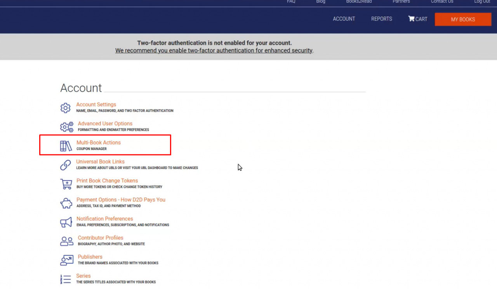Click the Account Settings gear icon

[x=65, y=107]
